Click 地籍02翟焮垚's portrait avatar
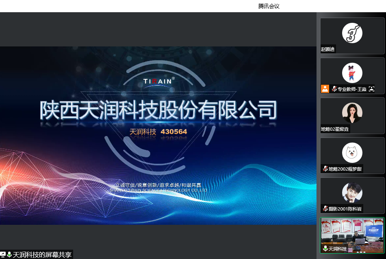Viewport: 386px width, 259px height. pyautogui.click(x=352, y=113)
